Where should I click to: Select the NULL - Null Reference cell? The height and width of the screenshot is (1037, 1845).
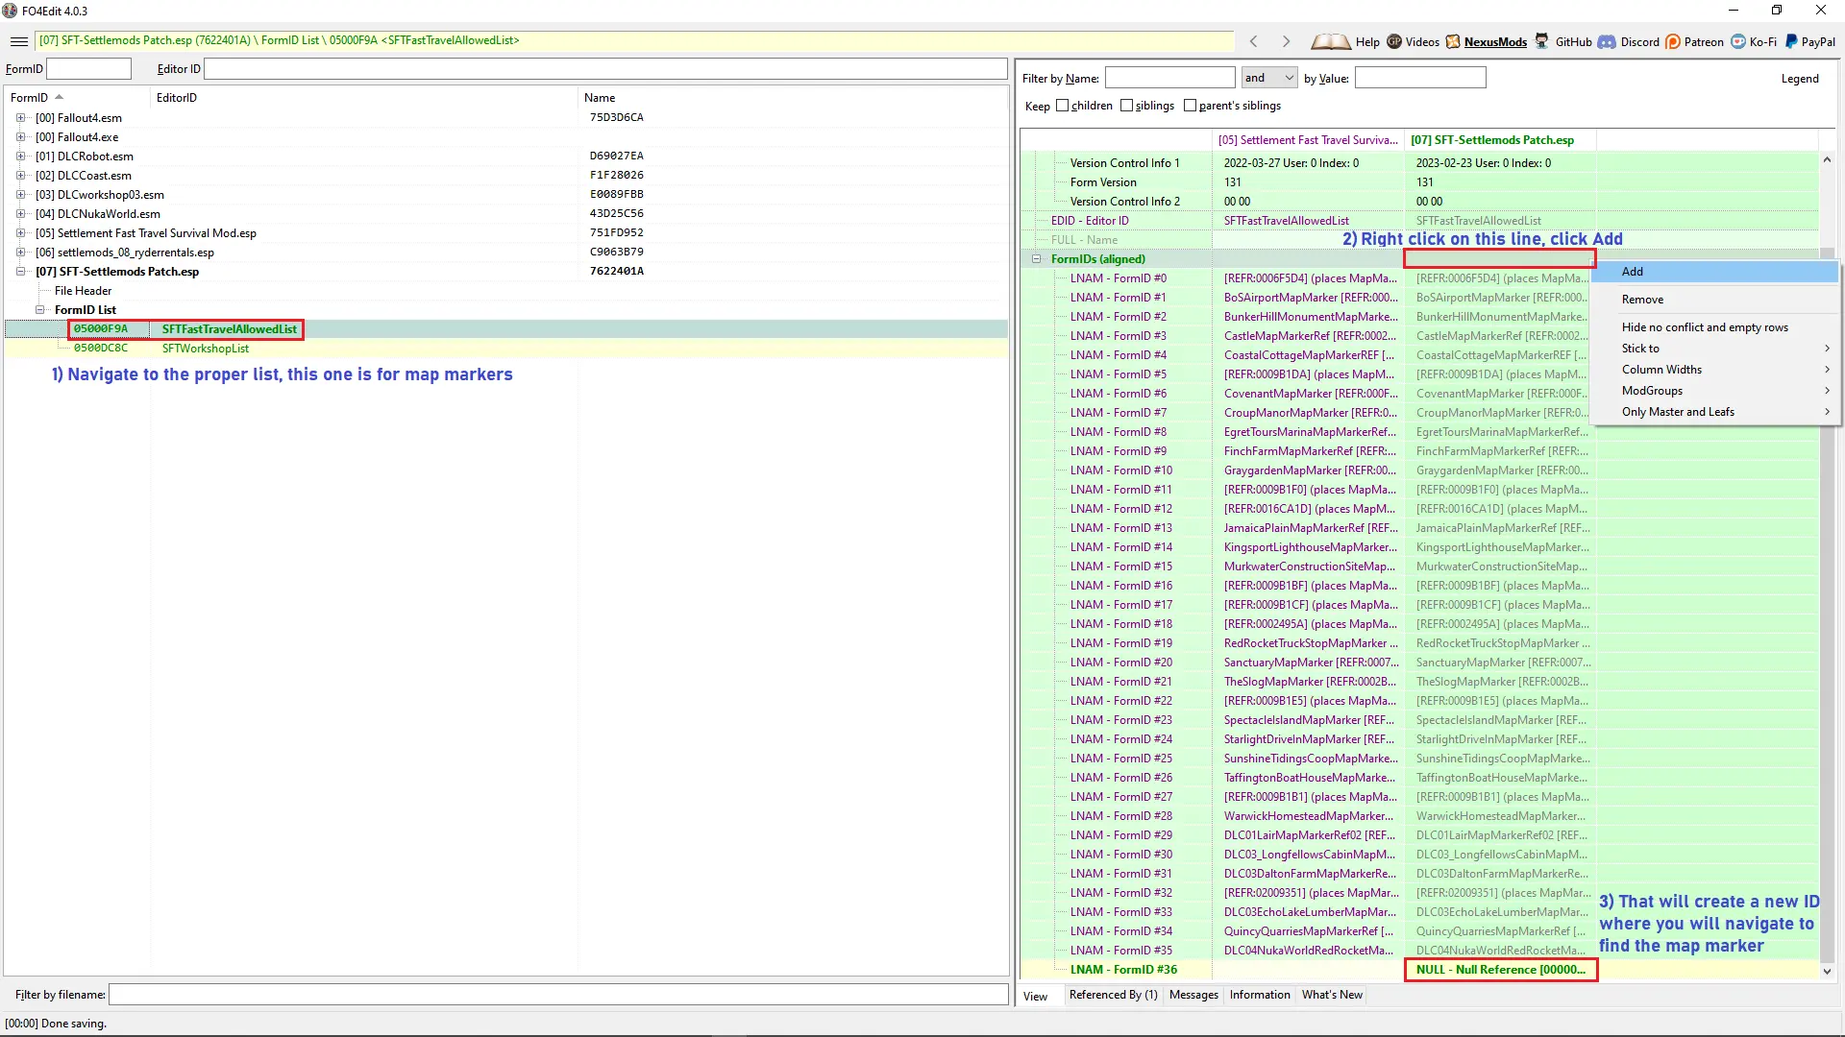click(1500, 970)
